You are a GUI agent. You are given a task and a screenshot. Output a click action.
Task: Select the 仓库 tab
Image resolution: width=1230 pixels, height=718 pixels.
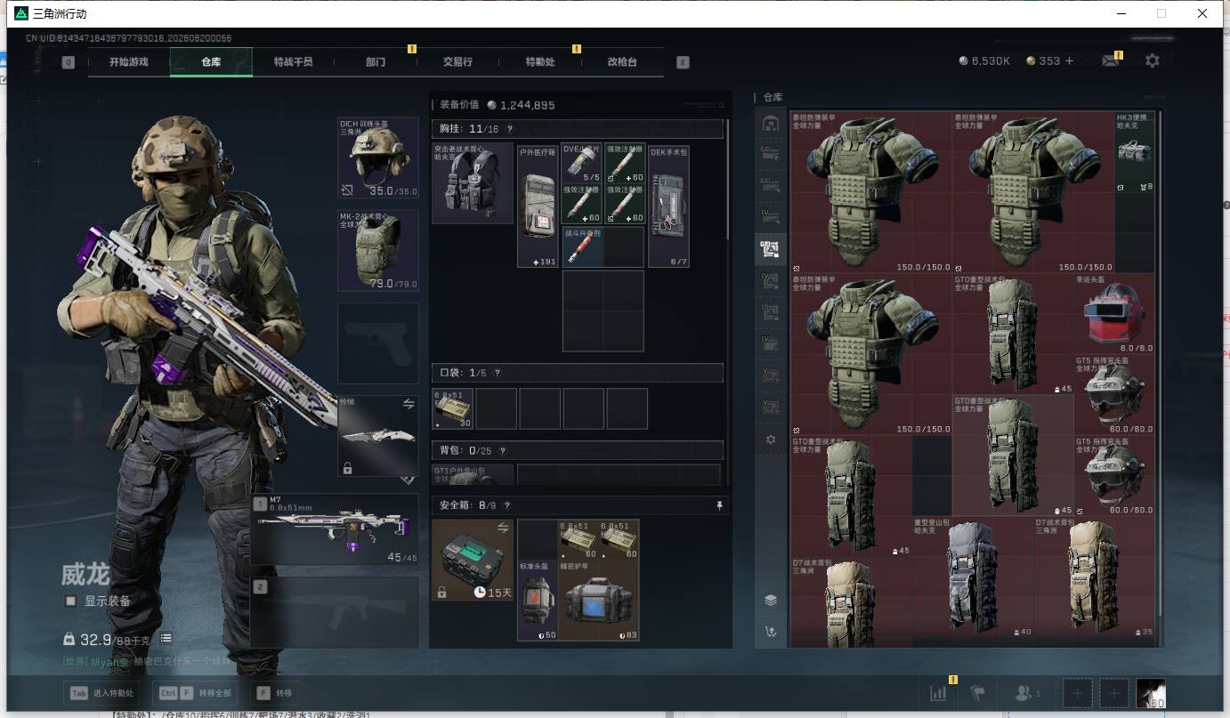(211, 62)
